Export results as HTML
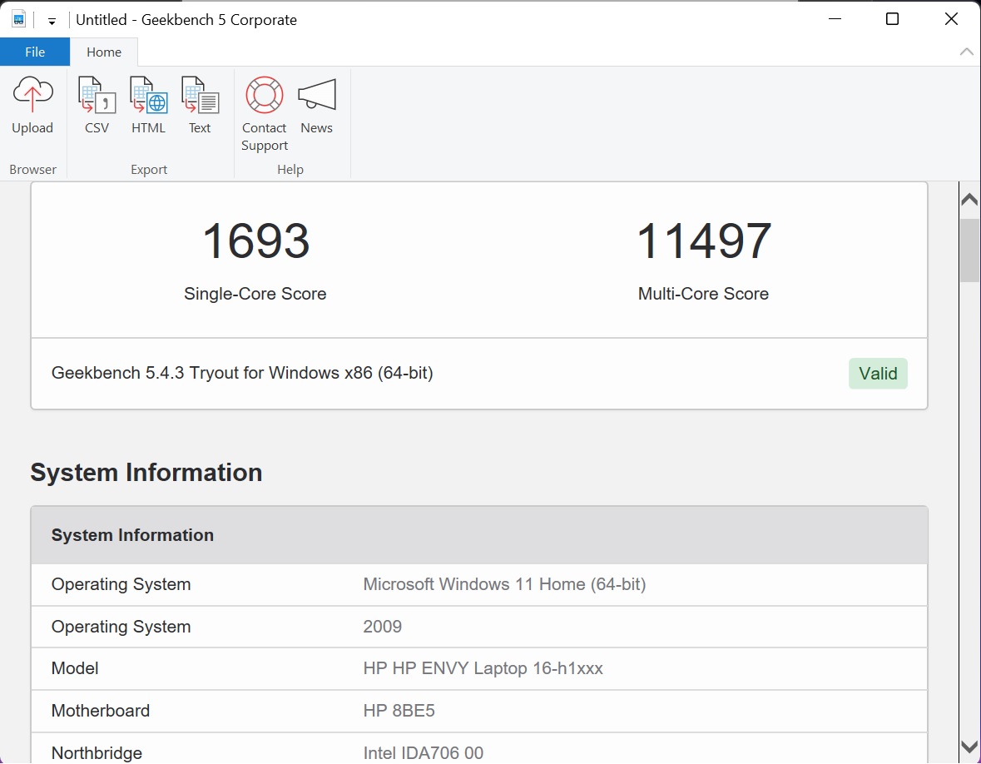Image resolution: width=981 pixels, height=764 pixels. 148,96
